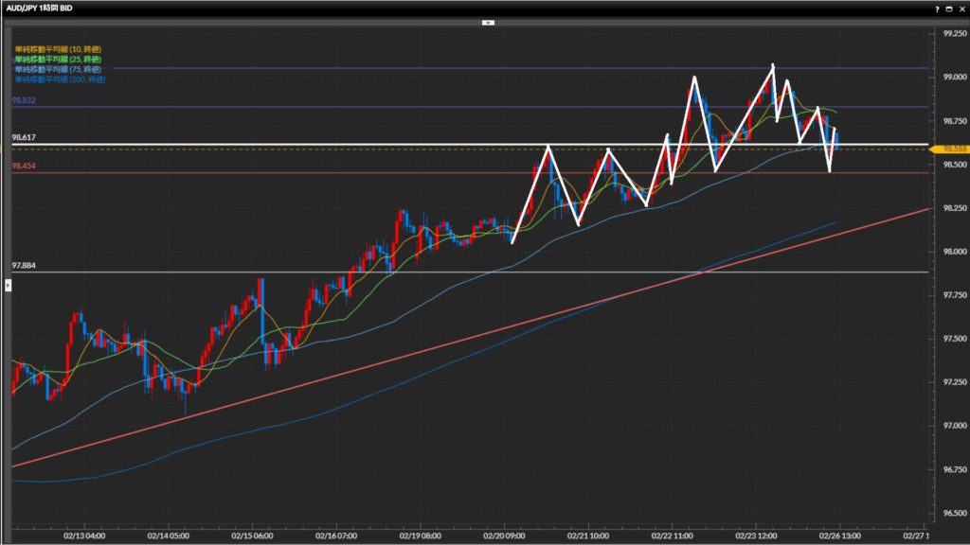
Task: Click the help question mark icon
Action: (x=937, y=8)
